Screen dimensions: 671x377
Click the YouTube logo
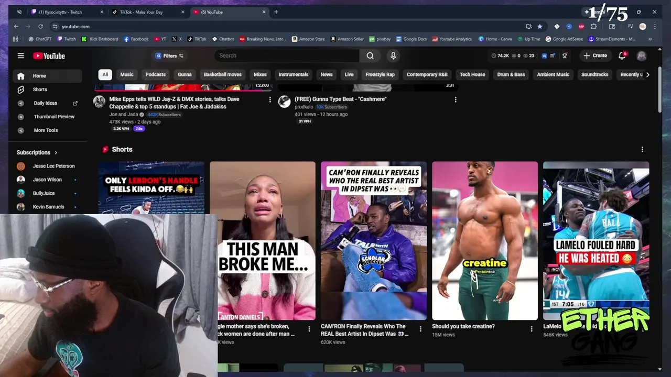49,56
